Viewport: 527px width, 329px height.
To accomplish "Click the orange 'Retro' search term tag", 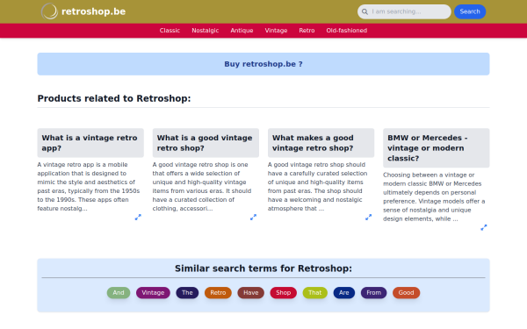I will 218,293.
